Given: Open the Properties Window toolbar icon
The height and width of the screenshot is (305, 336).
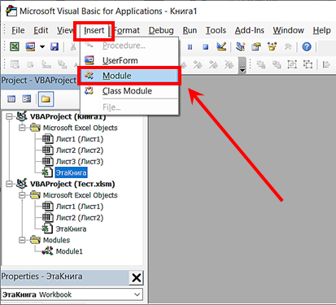Looking at the screenshot, I should pyautogui.click(x=256, y=47).
